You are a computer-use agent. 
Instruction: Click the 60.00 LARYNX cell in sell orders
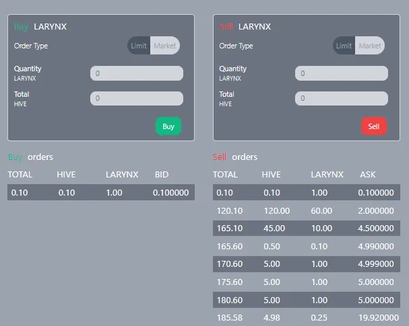click(321, 210)
